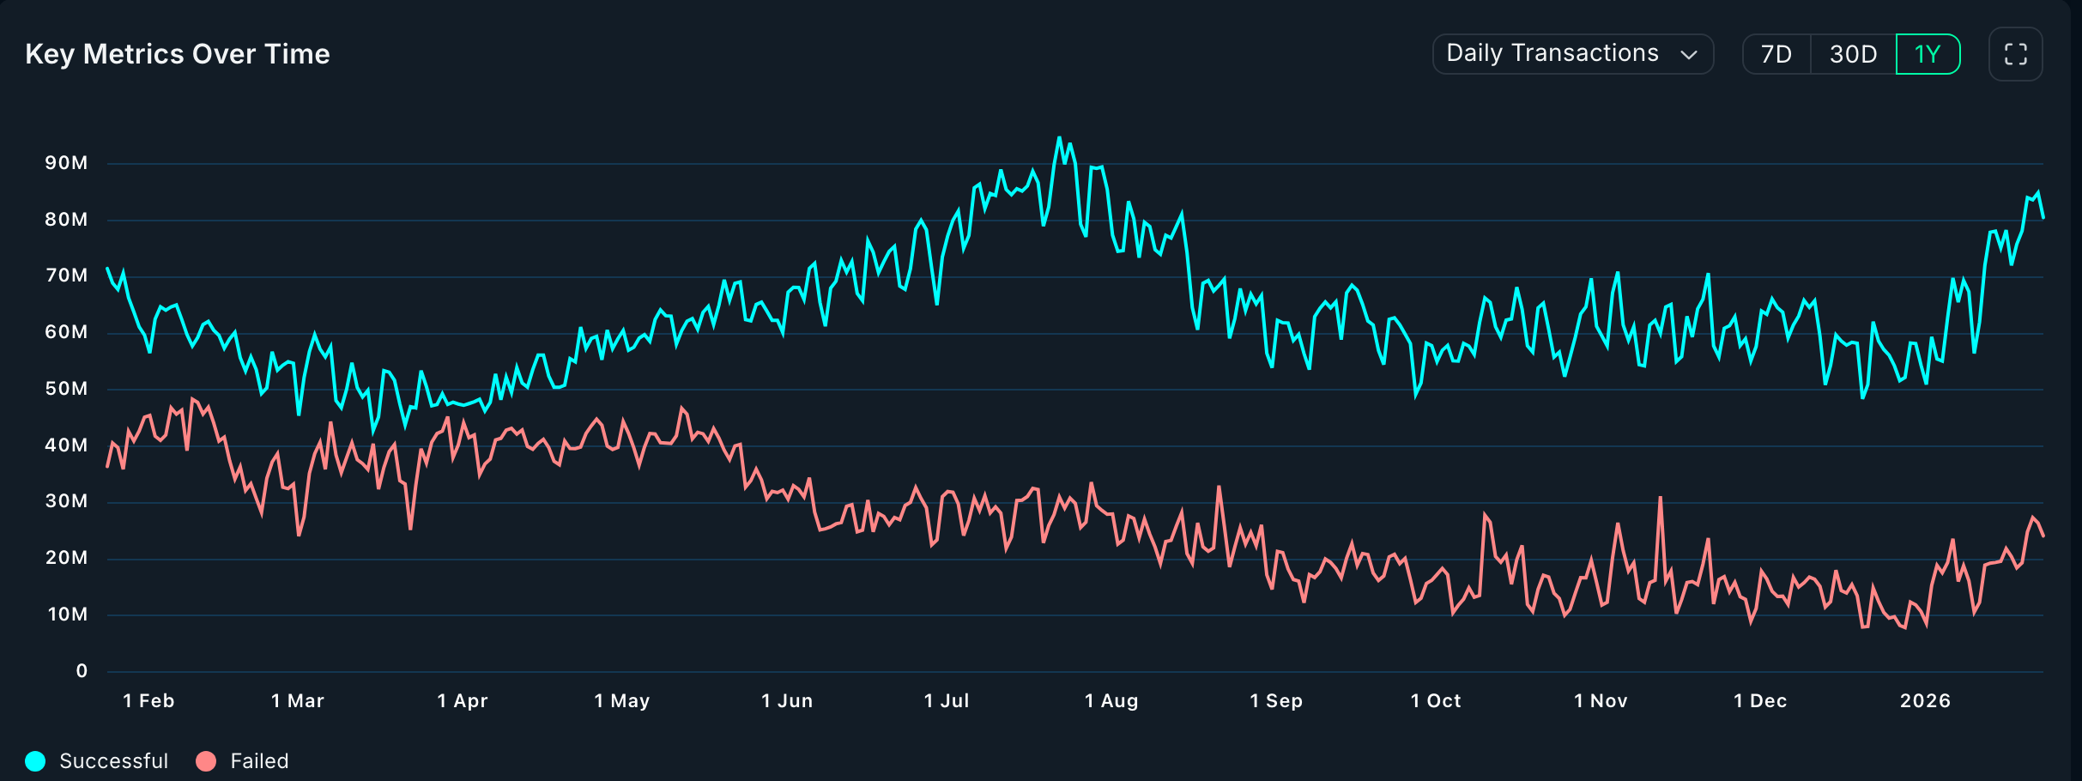
Task: Toggle the Successful series in legend
Action: 97,761
